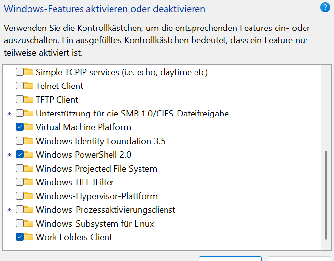The height and width of the screenshot is (261, 334).
Task: Expand the SMB 1.0/CIFS-Dateifreigabe tree node
Action: click(x=9, y=113)
